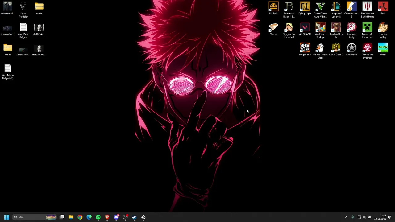
Task: Open the Vortex mod manager shortcut
Action: (273, 29)
